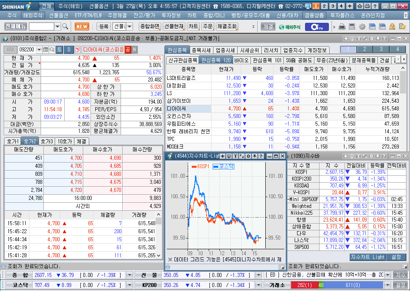The height and width of the screenshot is (291, 410).
Task: Click the 지수차트 Light button
Action: [x=367, y=257]
